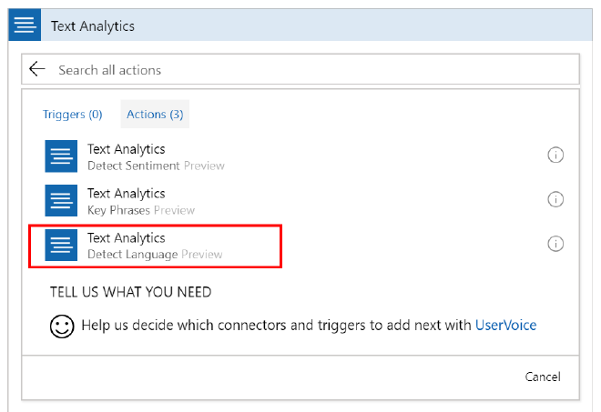This screenshot has width=601, height=412.
Task: Click the Key Phrases connector icon
Action: 61,200
